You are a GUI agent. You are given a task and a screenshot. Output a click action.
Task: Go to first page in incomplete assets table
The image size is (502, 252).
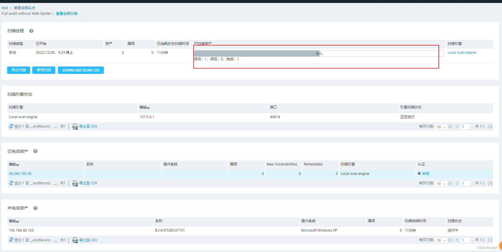(451, 240)
